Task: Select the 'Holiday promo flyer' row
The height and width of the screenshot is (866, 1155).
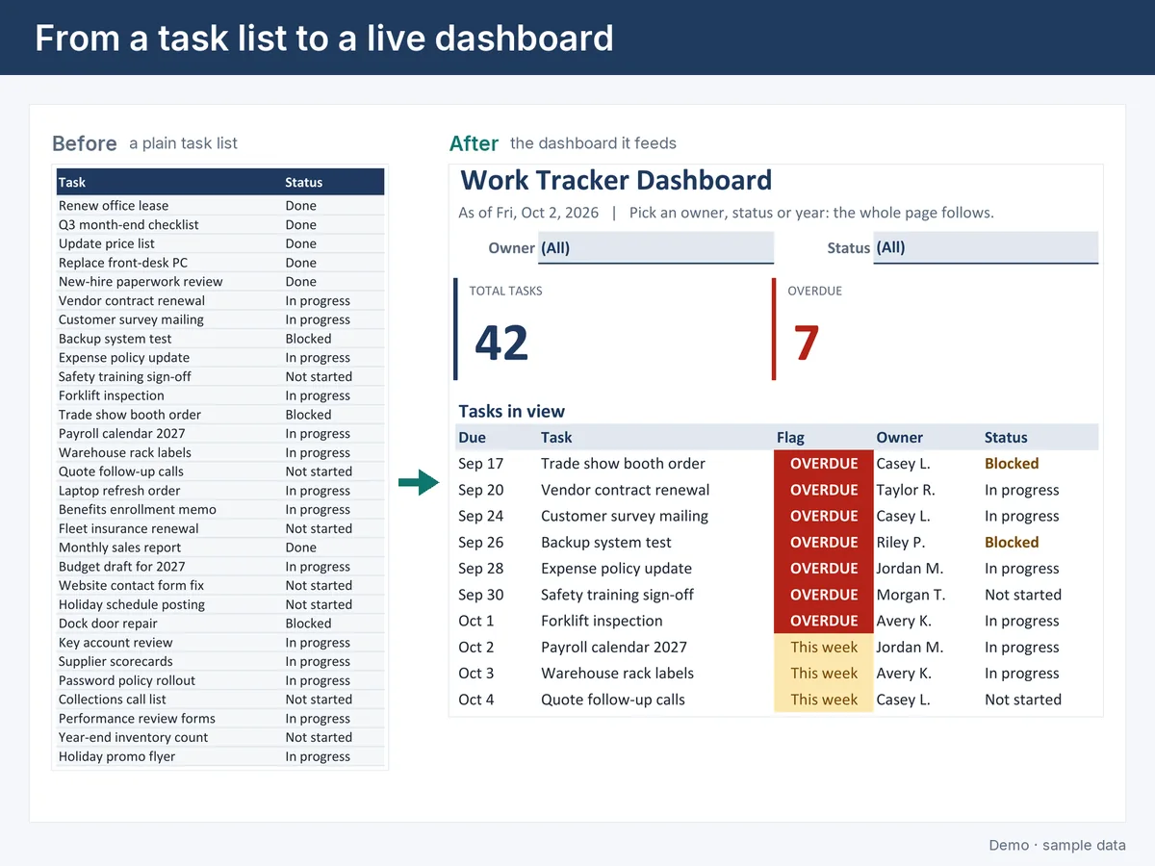Action: pyautogui.click(x=219, y=756)
